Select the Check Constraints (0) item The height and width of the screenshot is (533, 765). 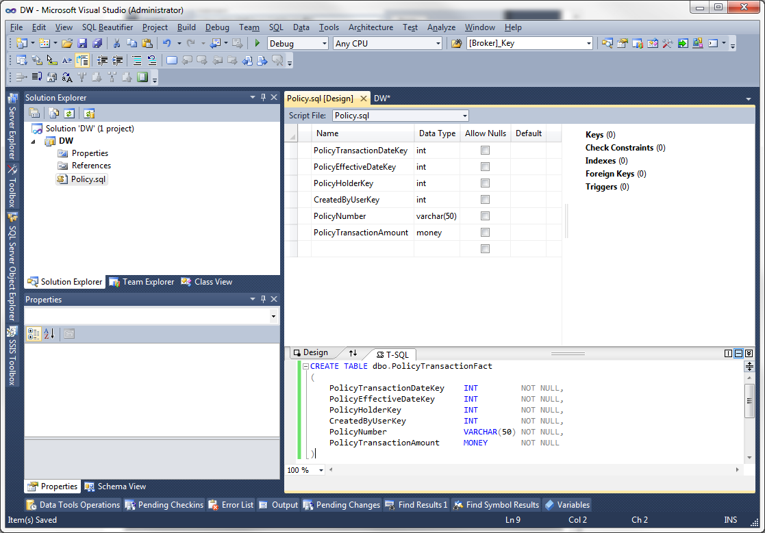[625, 148]
